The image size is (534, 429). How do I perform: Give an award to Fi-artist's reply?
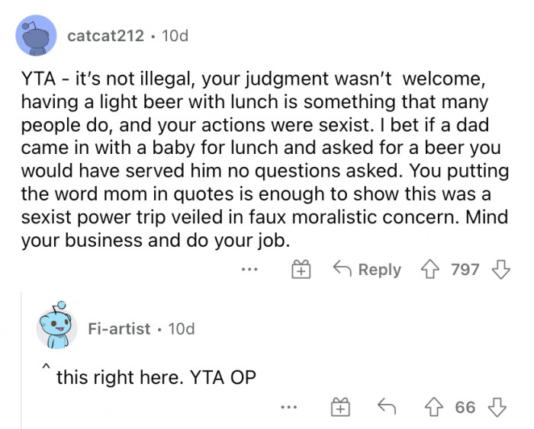click(339, 408)
